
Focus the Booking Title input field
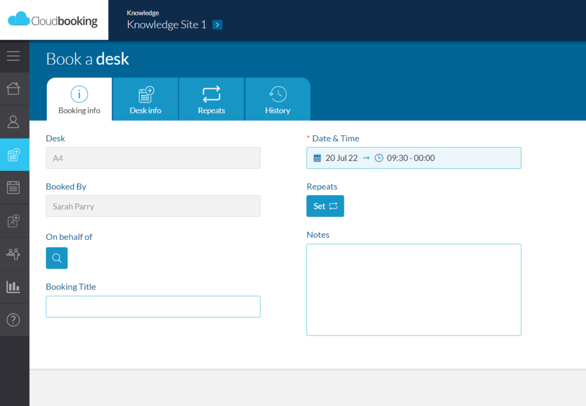(x=153, y=306)
